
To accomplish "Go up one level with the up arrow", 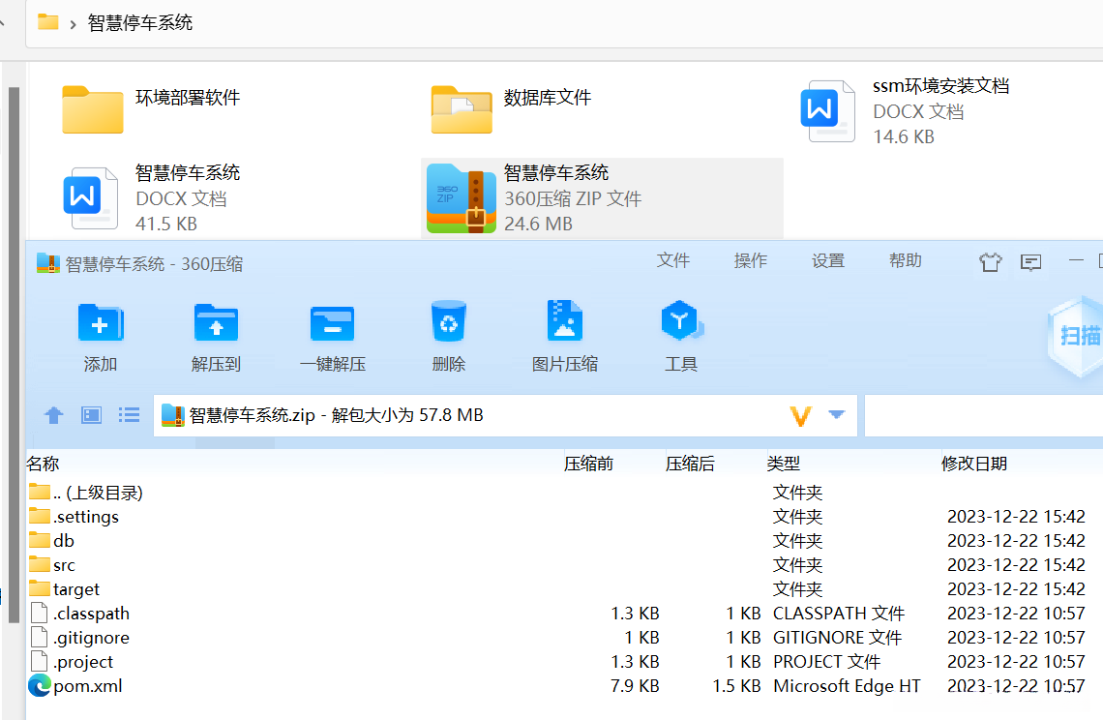I will pos(54,415).
